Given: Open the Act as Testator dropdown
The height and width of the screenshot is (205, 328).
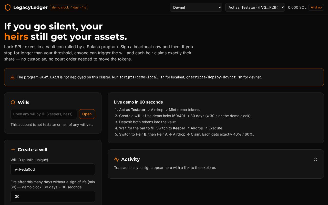Looking at the screenshot, I should pos(255,7).
